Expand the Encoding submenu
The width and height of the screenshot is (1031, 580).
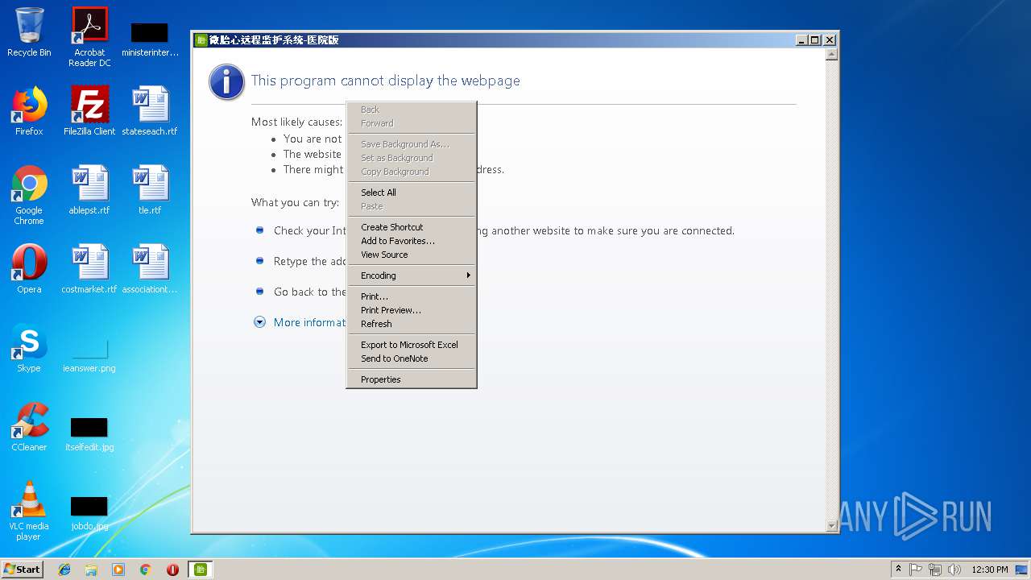coord(412,275)
